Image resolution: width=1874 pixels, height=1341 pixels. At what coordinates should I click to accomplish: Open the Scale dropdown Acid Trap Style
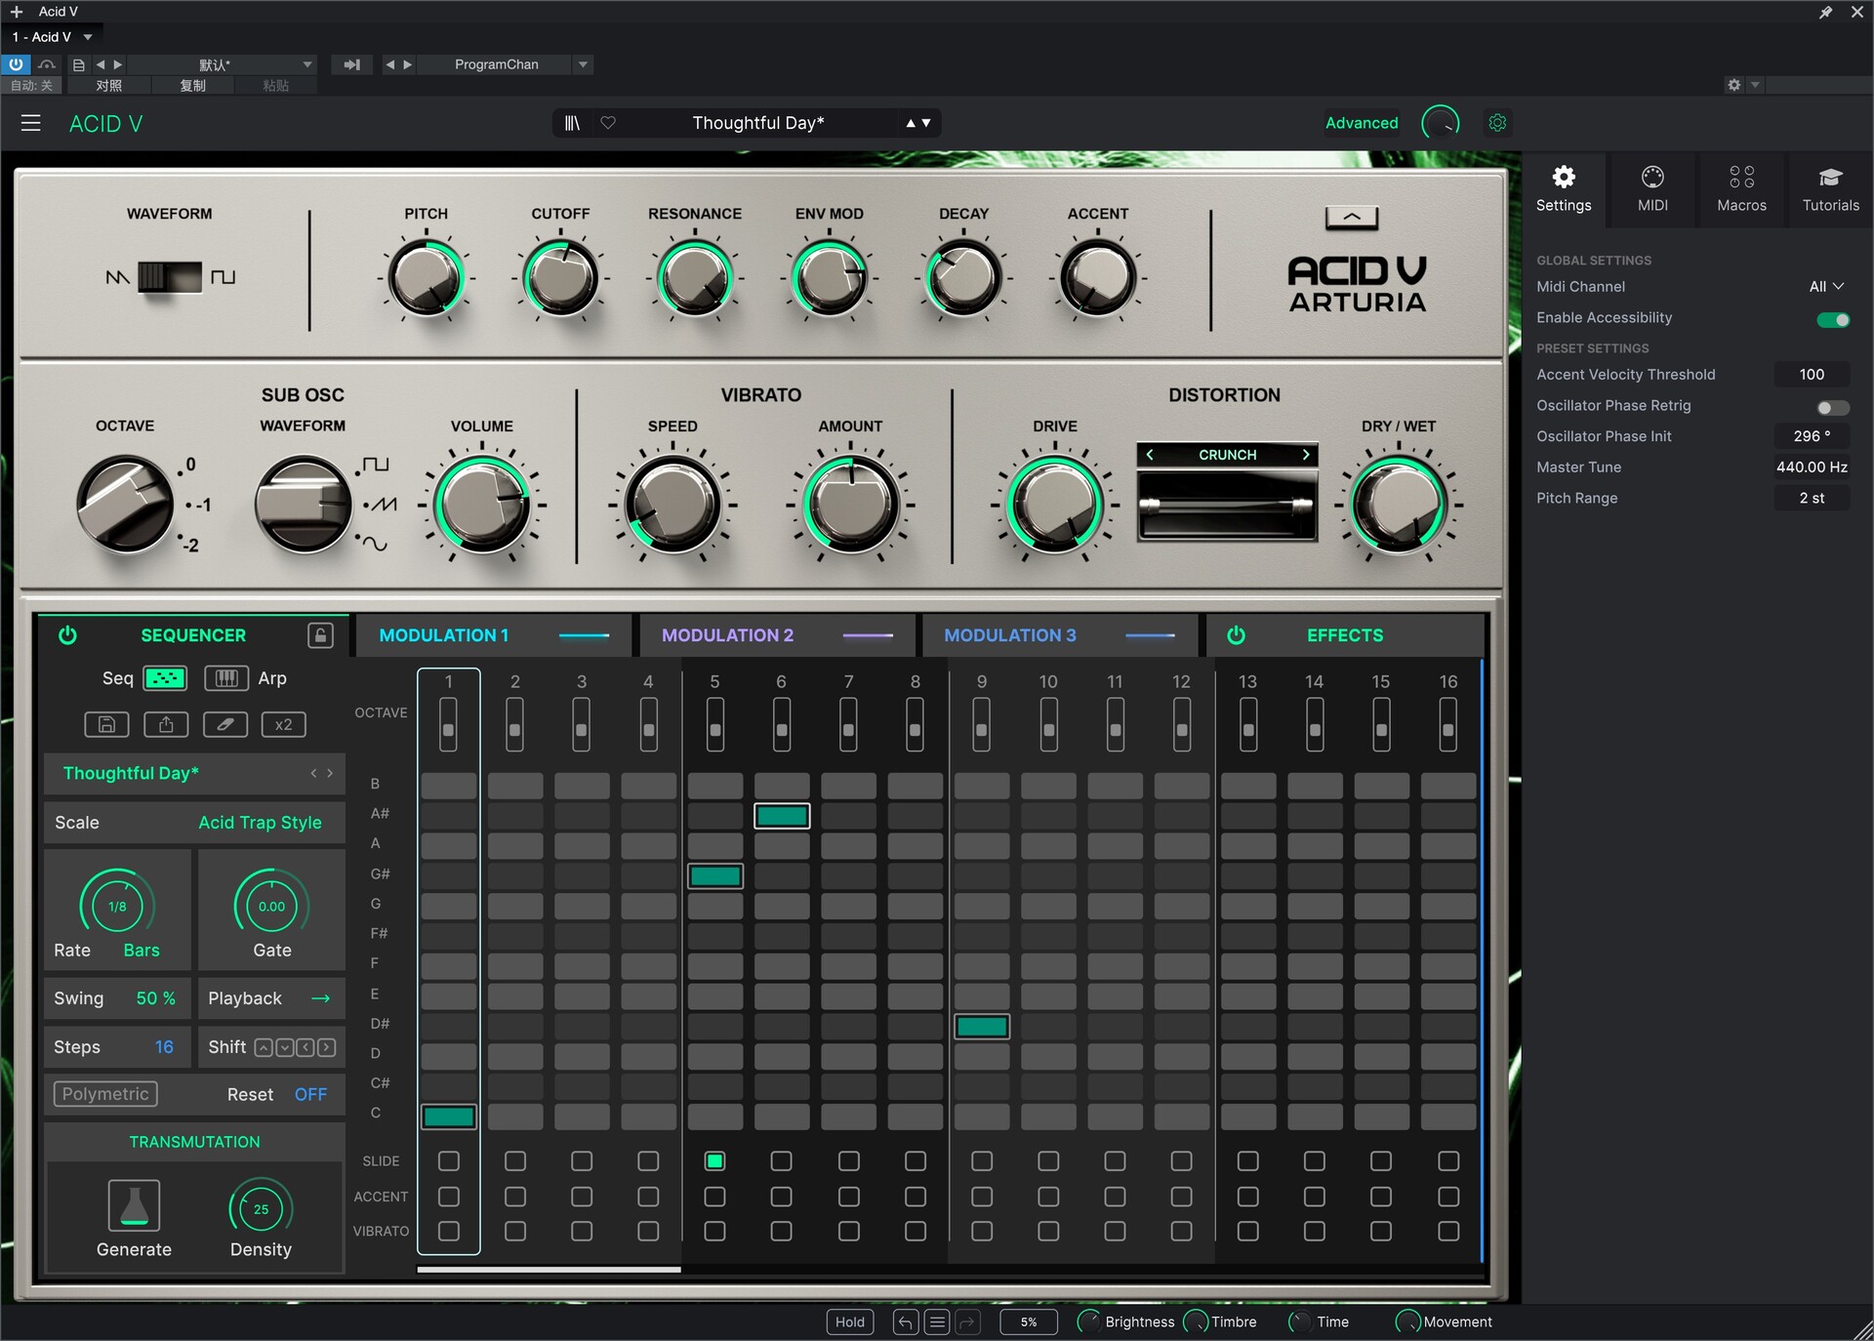pyautogui.click(x=260, y=823)
